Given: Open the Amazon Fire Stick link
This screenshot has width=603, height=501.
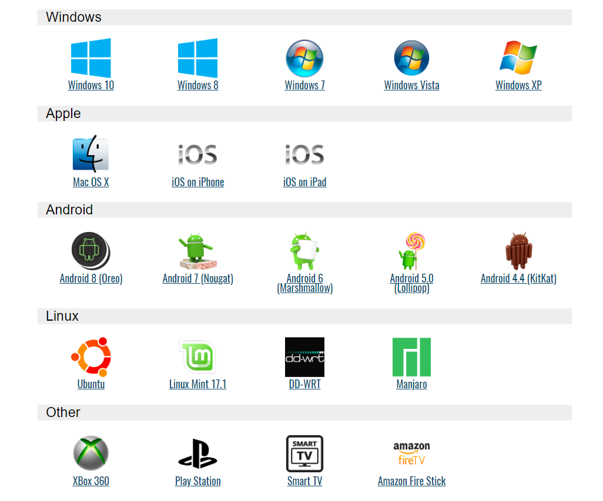Looking at the screenshot, I should [x=411, y=480].
